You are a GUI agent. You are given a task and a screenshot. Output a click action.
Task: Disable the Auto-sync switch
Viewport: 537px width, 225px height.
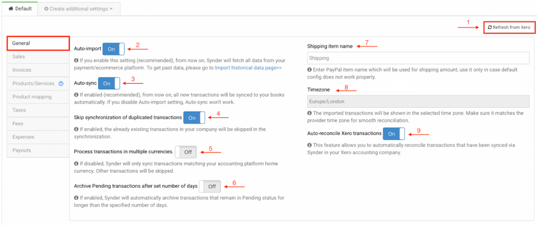[109, 83]
